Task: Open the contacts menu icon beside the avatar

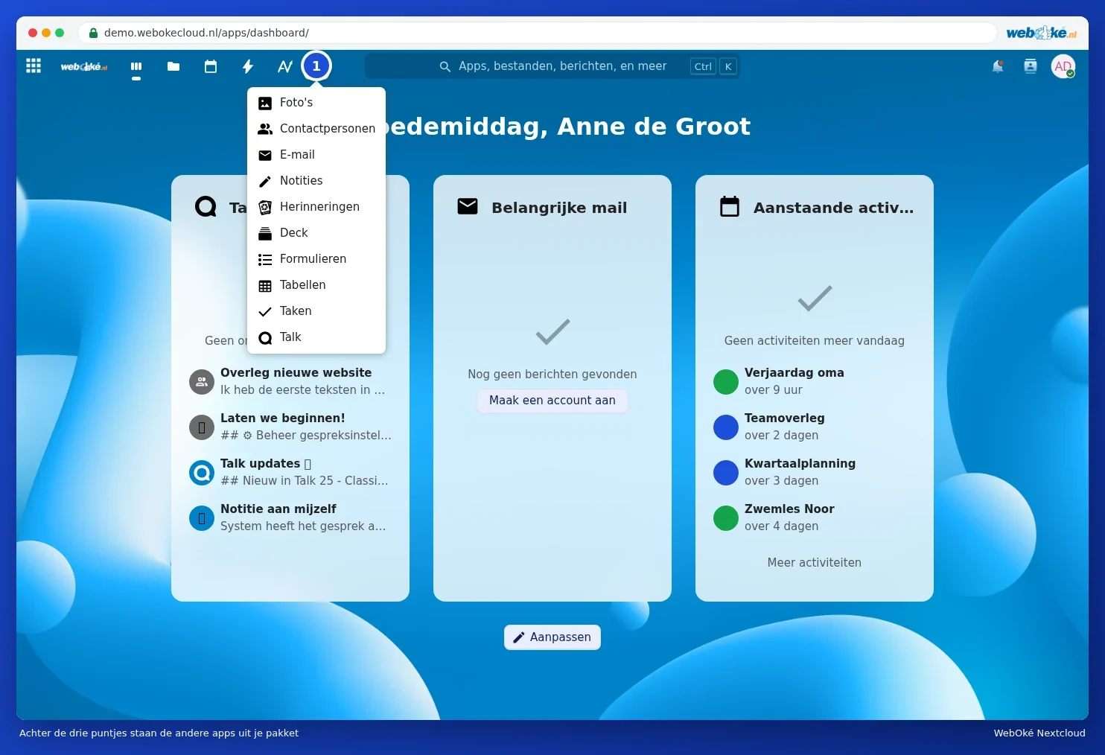Action: [x=1031, y=66]
